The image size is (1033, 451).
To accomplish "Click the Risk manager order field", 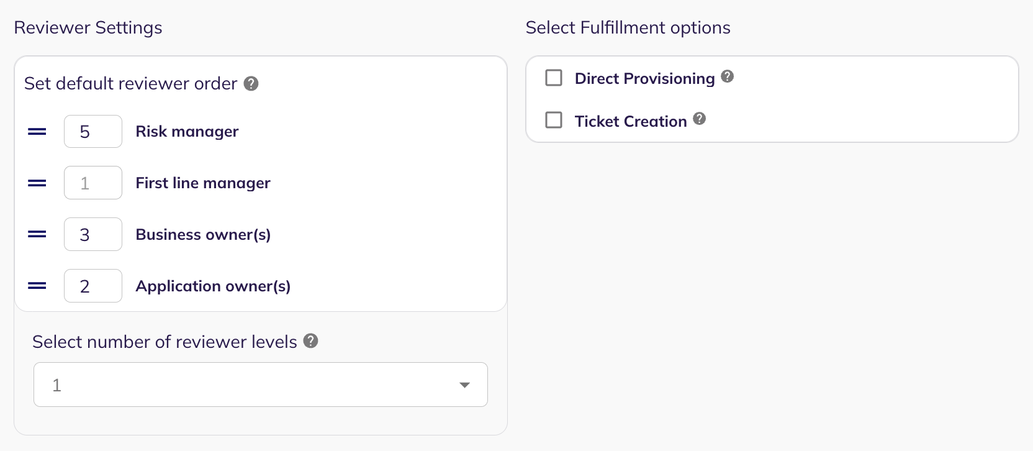I will 93,131.
